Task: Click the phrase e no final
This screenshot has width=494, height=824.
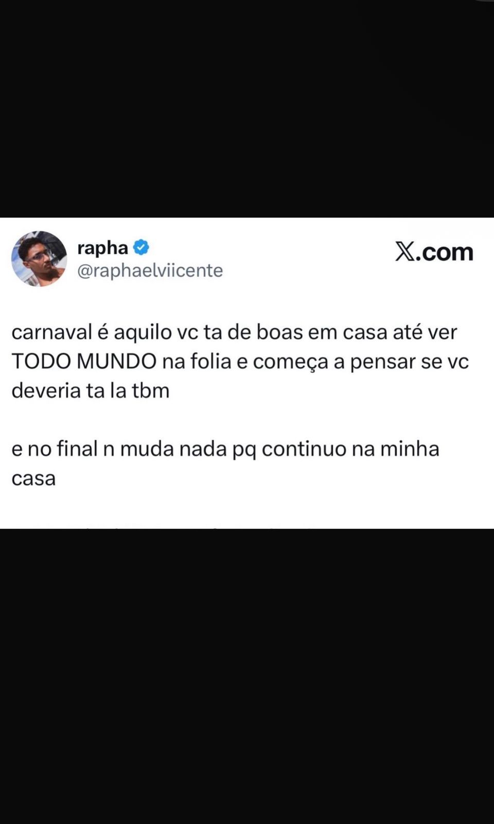Action: pos(55,449)
